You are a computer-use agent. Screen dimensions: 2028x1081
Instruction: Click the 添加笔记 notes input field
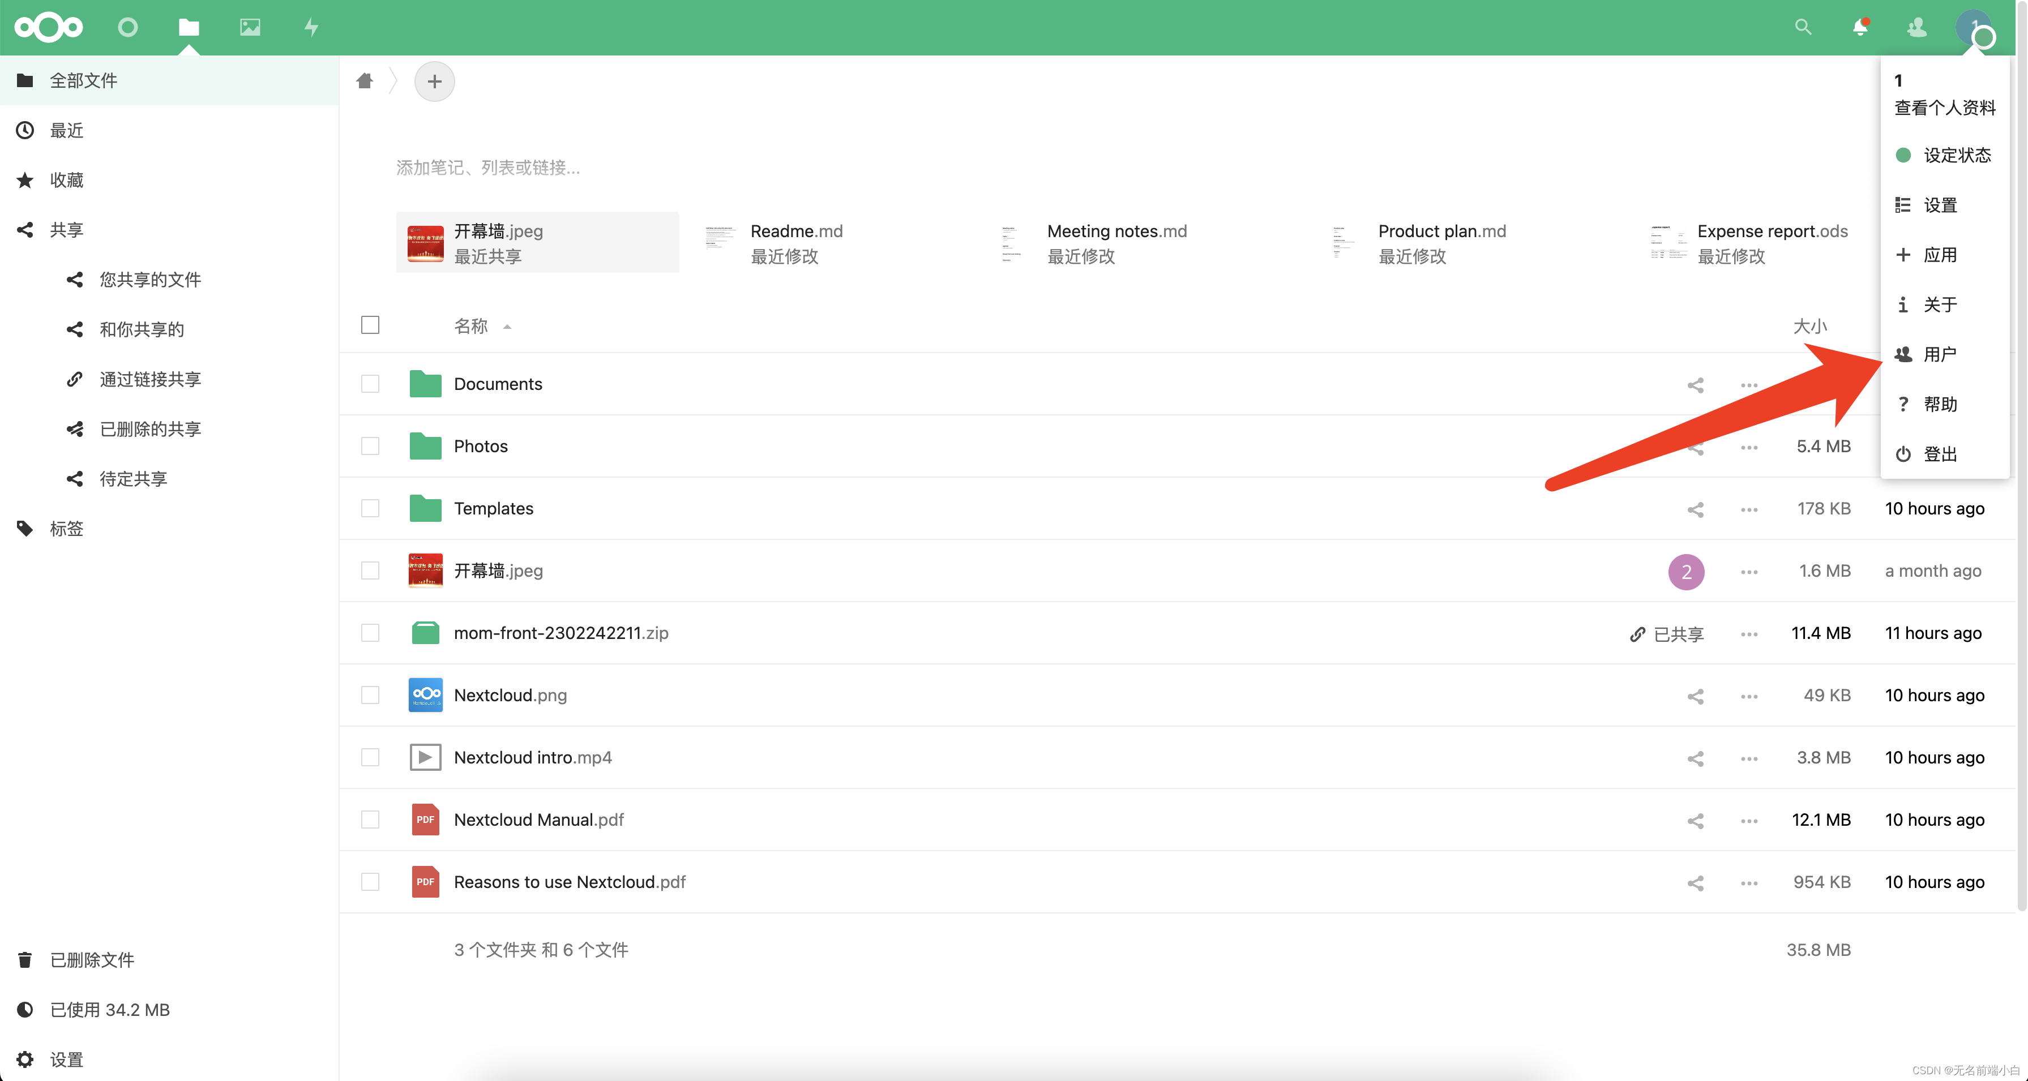pyautogui.click(x=488, y=168)
